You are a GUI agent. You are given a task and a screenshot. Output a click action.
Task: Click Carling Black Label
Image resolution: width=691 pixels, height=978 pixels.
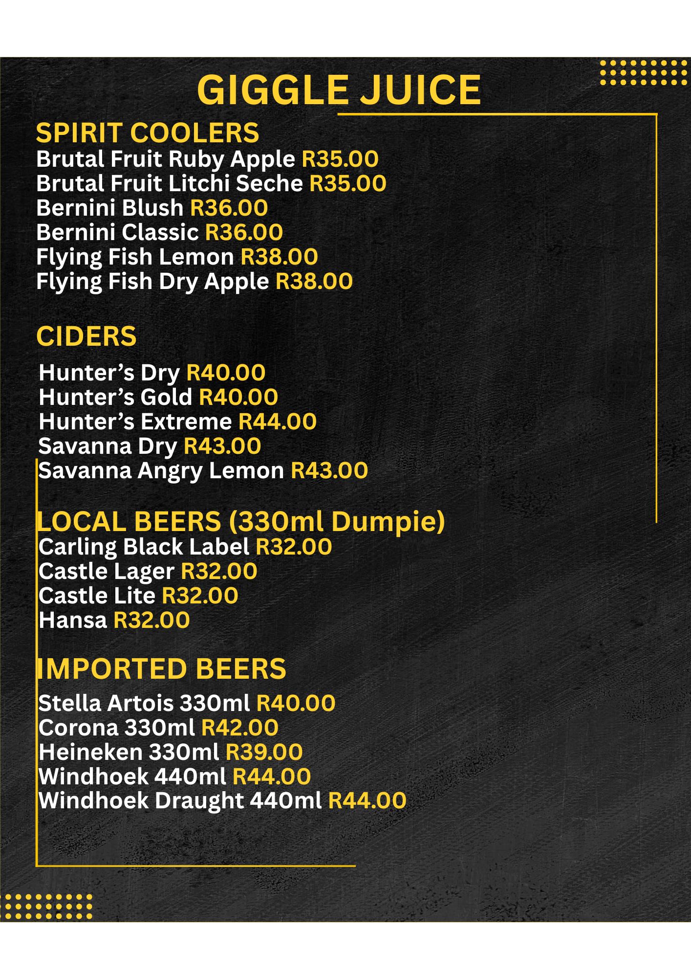pos(144,547)
